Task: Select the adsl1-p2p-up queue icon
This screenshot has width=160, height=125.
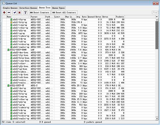Action: [11, 30]
